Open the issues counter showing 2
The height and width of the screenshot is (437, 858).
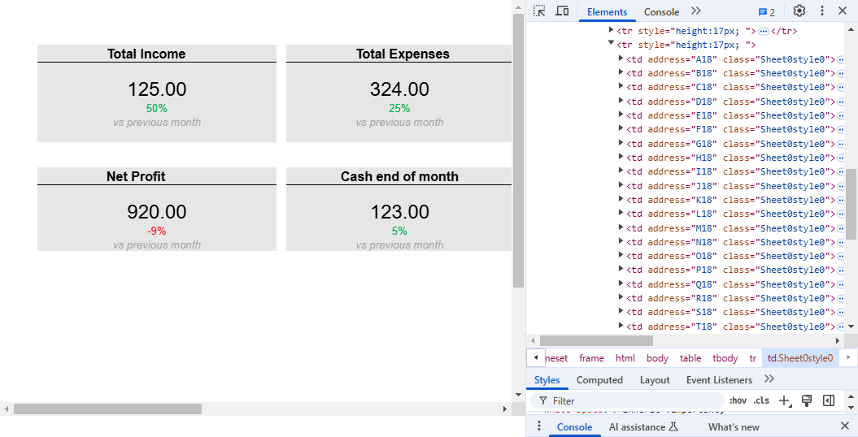point(766,12)
